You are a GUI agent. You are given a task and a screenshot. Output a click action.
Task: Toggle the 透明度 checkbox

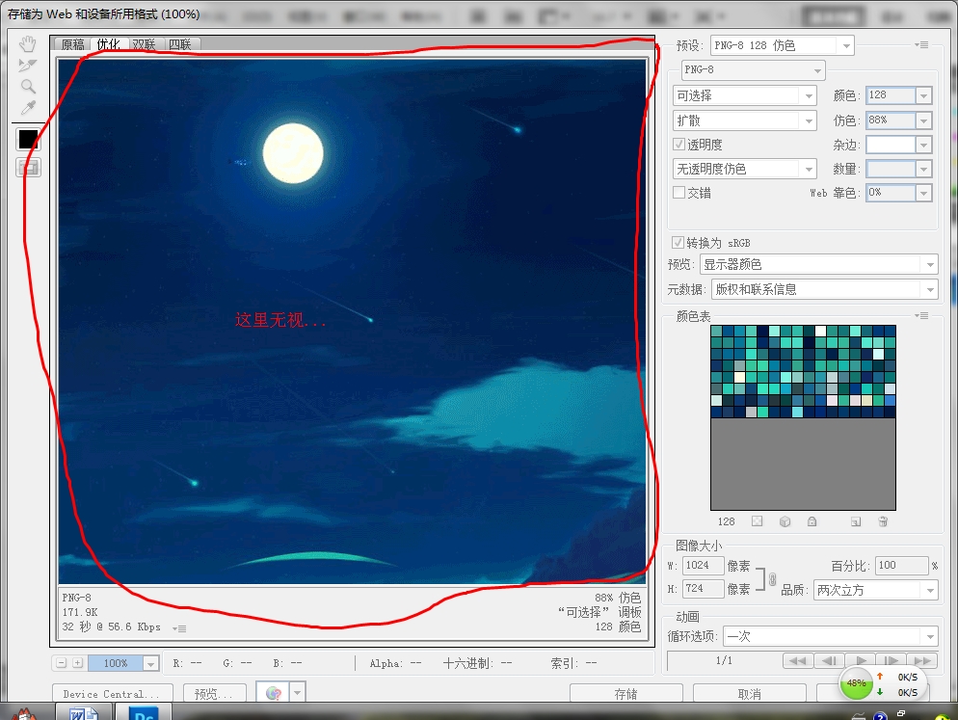(x=679, y=145)
